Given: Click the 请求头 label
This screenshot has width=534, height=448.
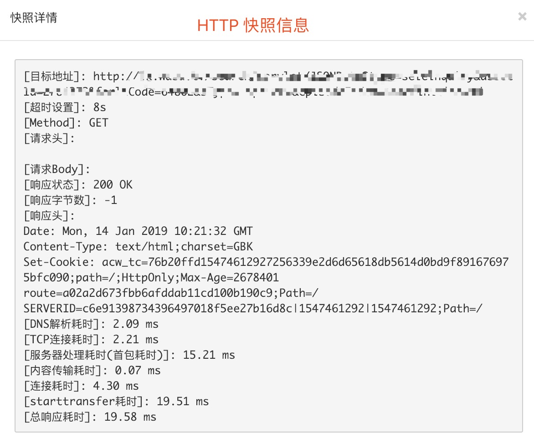Looking at the screenshot, I should tap(49, 138).
